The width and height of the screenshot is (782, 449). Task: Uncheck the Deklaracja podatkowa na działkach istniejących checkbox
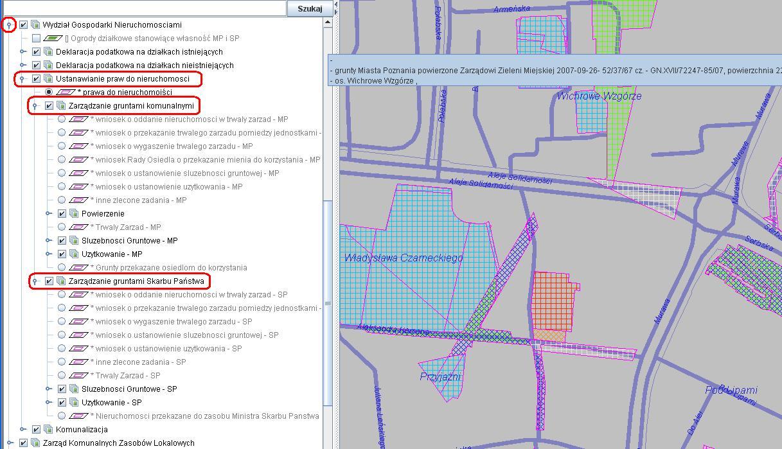click(36, 52)
